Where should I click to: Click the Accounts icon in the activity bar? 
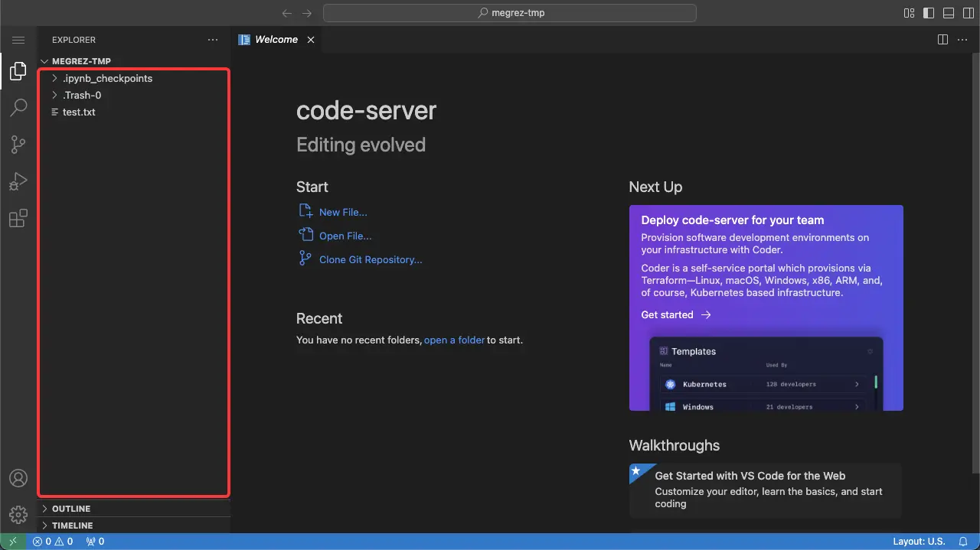pyautogui.click(x=18, y=477)
